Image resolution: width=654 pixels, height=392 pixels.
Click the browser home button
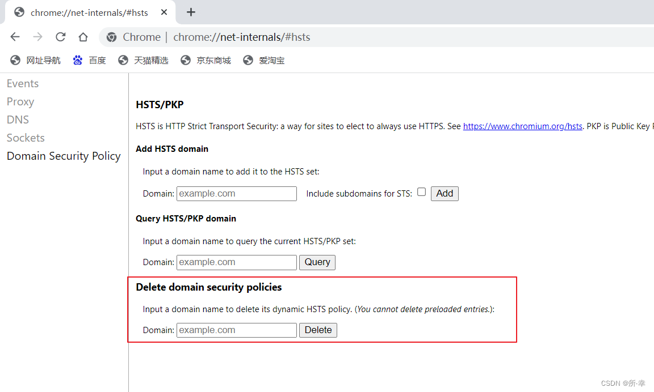(x=83, y=36)
